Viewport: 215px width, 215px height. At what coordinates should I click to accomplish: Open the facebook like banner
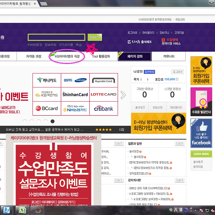pos(201,133)
